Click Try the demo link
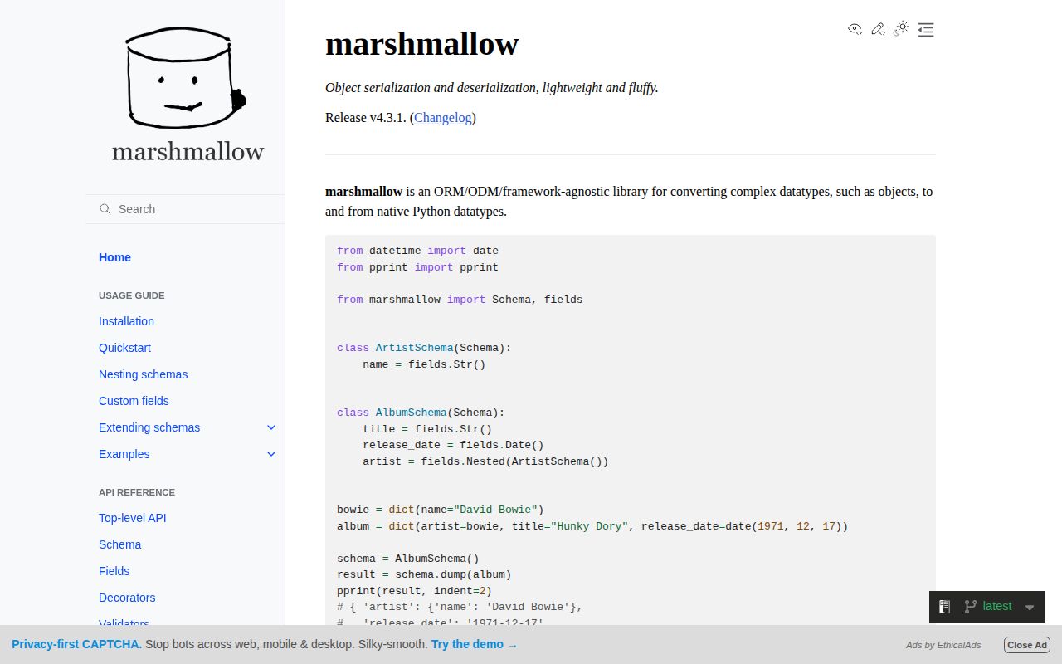 tap(474, 644)
